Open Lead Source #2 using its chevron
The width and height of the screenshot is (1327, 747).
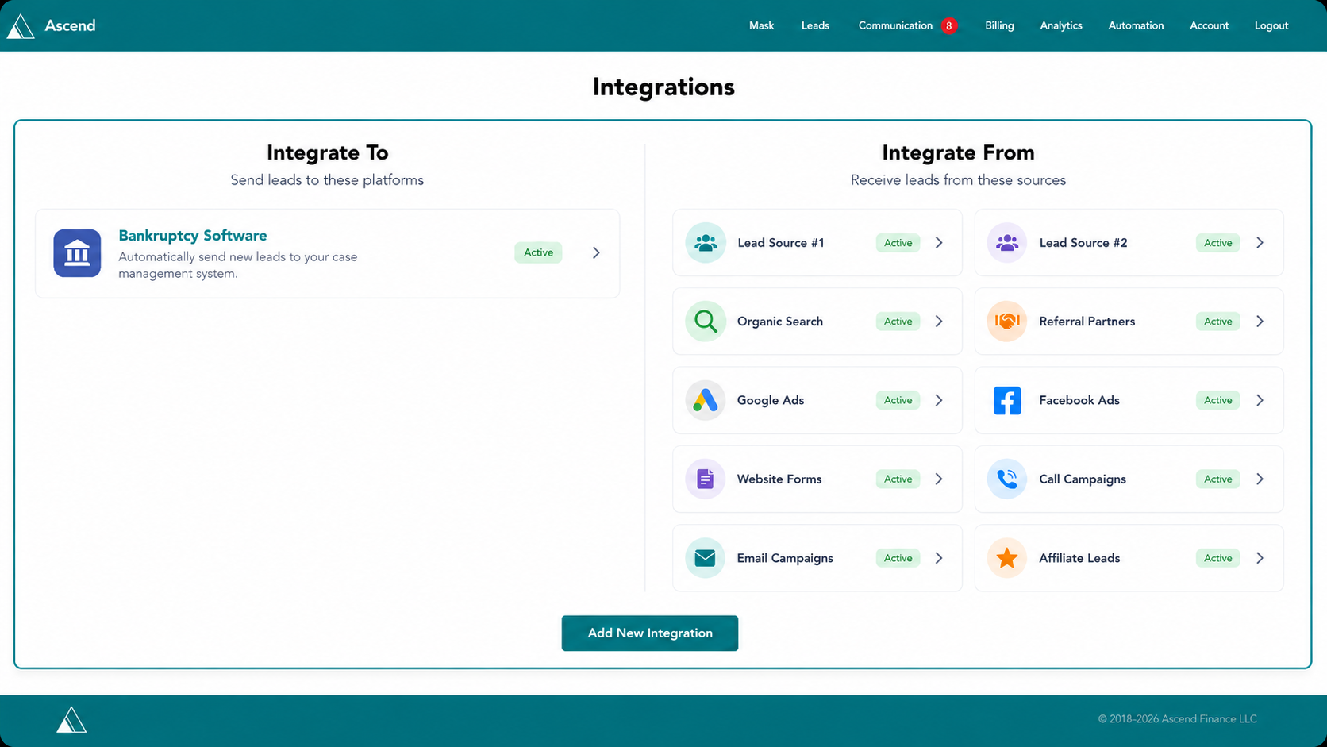(1260, 243)
